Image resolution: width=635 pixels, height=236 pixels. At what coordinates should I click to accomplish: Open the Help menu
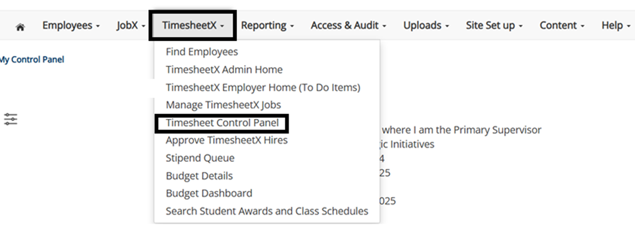click(615, 25)
